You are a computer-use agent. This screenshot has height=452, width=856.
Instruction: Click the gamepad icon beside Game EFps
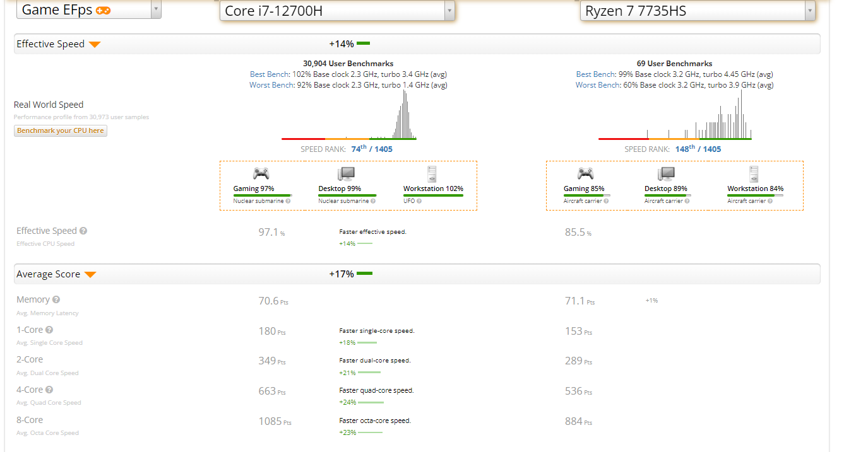[x=103, y=10]
